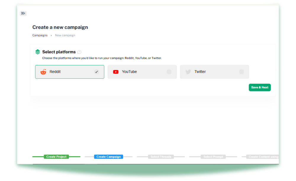Open the help tooltip next to Select platforms
This screenshot has height=181, width=296.
pos(79,52)
